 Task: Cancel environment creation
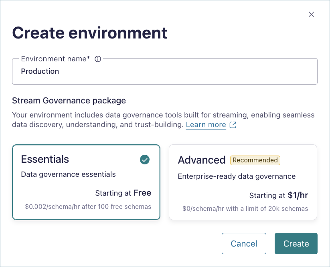pos(244,243)
